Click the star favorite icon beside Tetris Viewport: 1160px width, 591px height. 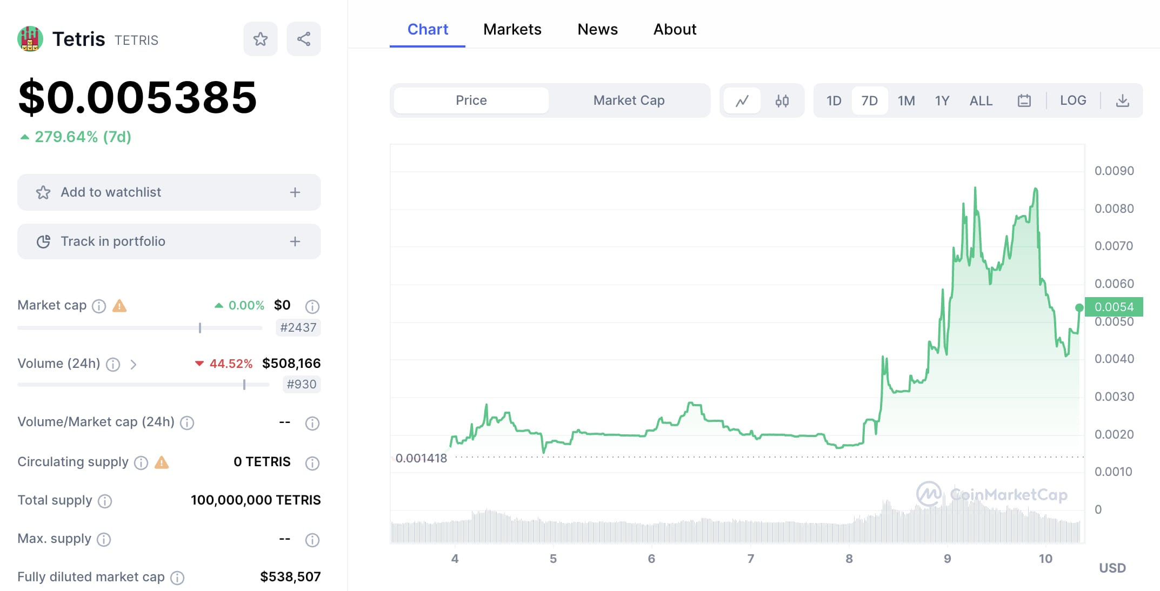pyautogui.click(x=260, y=39)
